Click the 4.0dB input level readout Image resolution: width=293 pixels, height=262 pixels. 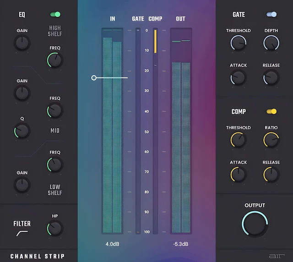pyautogui.click(x=112, y=244)
